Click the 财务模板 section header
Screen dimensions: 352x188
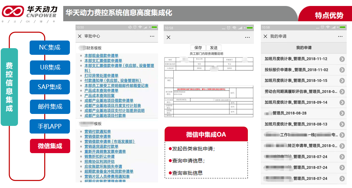(x=93, y=48)
